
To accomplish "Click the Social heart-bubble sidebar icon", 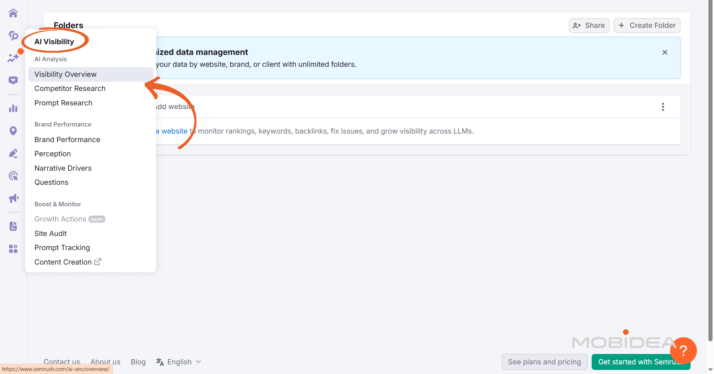I will coord(13,81).
